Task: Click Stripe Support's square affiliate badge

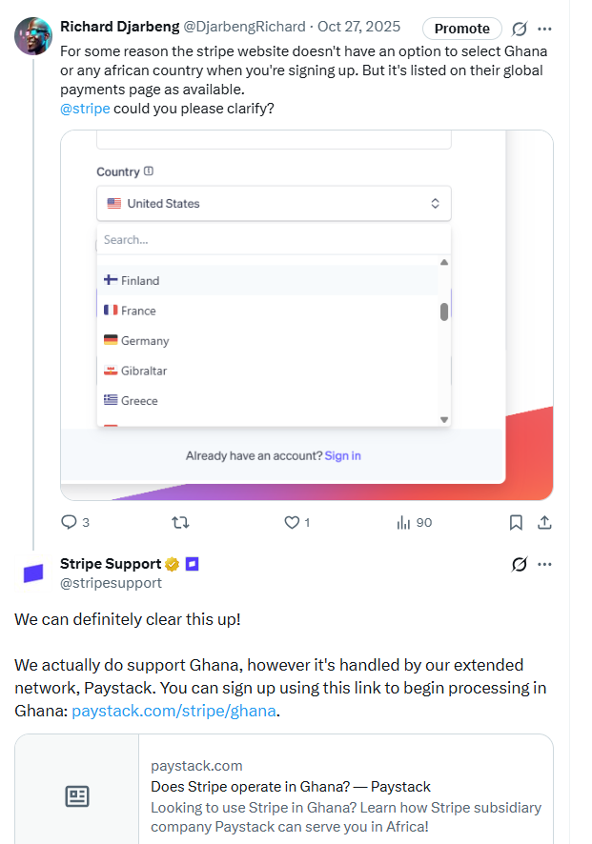Action: pyautogui.click(x=190, y=564)
